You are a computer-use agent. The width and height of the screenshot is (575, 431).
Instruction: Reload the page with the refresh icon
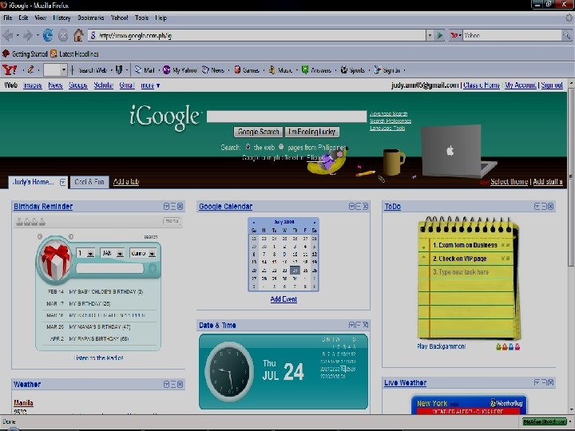(48, 36)
